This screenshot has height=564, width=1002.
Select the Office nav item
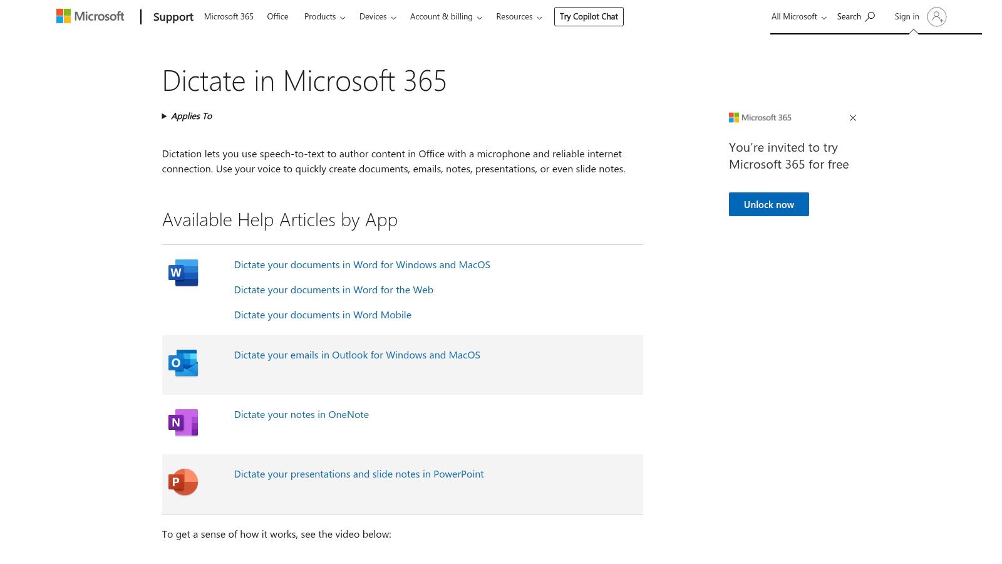click(277, 16)
